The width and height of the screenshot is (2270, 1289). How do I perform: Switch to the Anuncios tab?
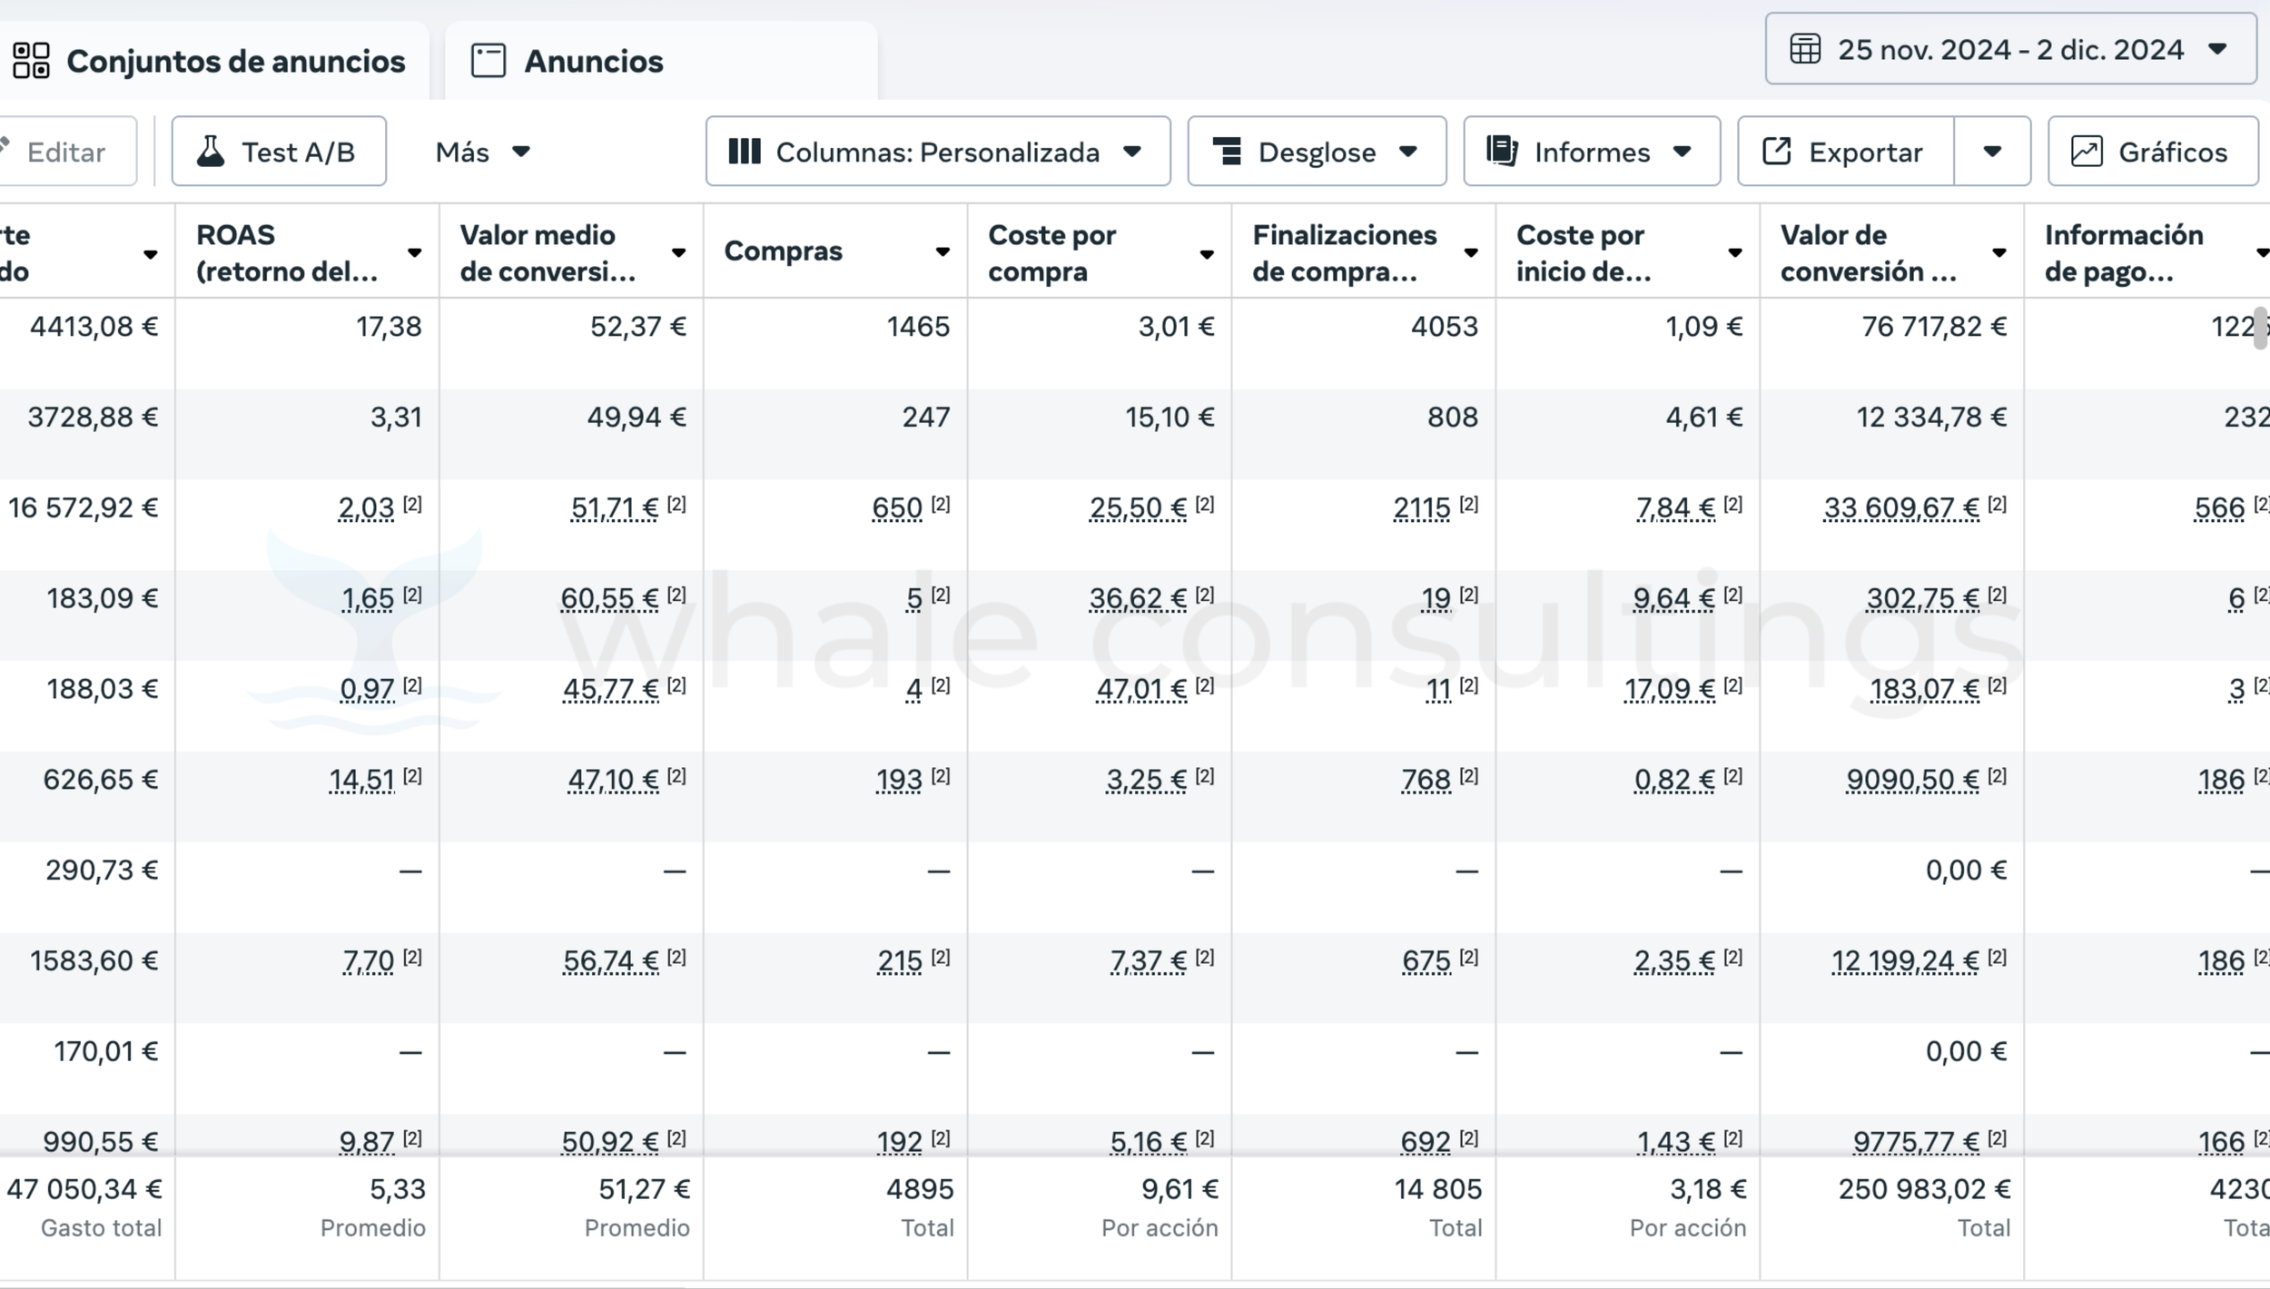[594, 61]
